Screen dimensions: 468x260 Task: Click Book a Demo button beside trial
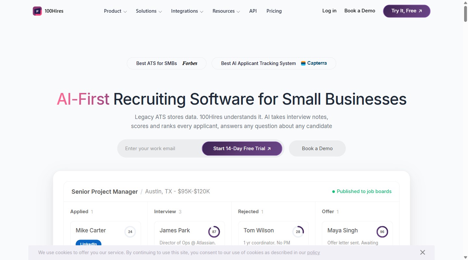317,149
